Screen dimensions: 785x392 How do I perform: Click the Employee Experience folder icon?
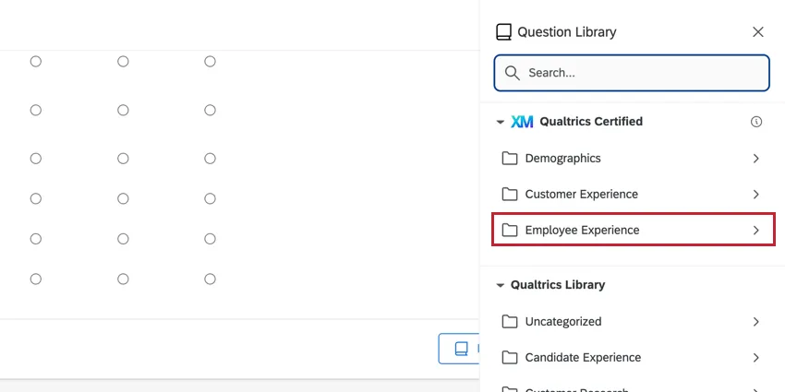510,231
